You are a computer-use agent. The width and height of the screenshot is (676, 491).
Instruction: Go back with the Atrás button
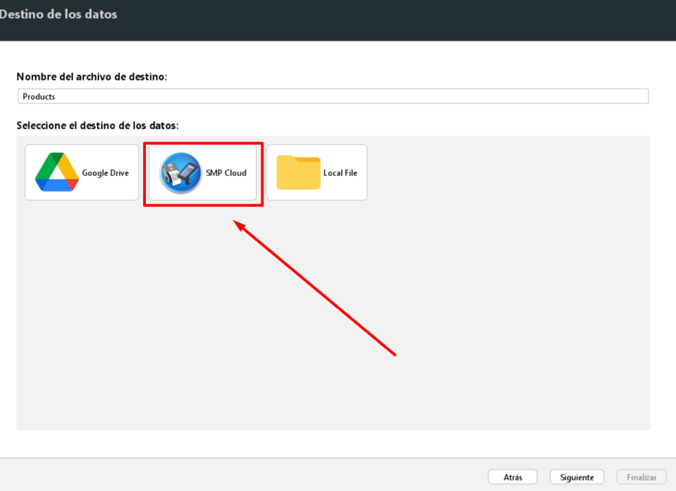[x=512, y=477]
